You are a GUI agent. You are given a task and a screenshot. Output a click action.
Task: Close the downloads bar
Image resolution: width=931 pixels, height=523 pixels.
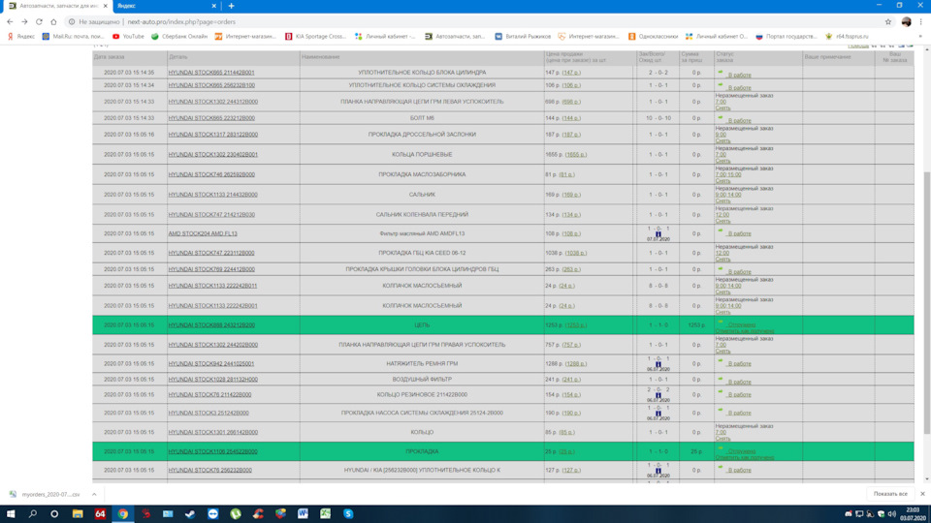[x=922, y=494]
